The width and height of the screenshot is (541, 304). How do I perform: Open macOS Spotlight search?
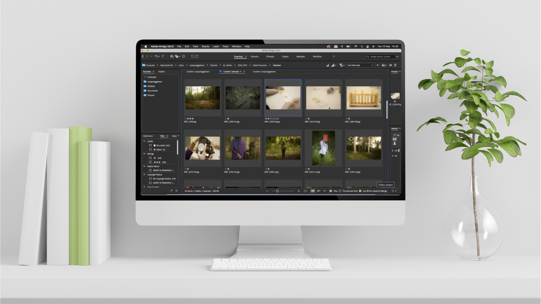362,46
